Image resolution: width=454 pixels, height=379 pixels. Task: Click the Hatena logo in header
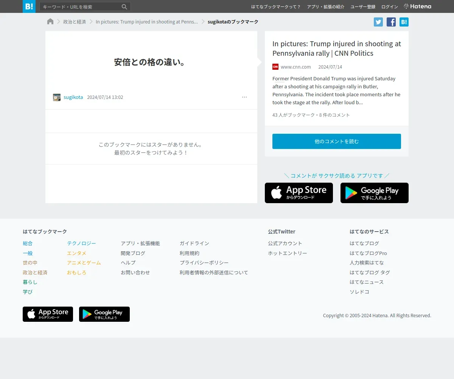(418, 6)
